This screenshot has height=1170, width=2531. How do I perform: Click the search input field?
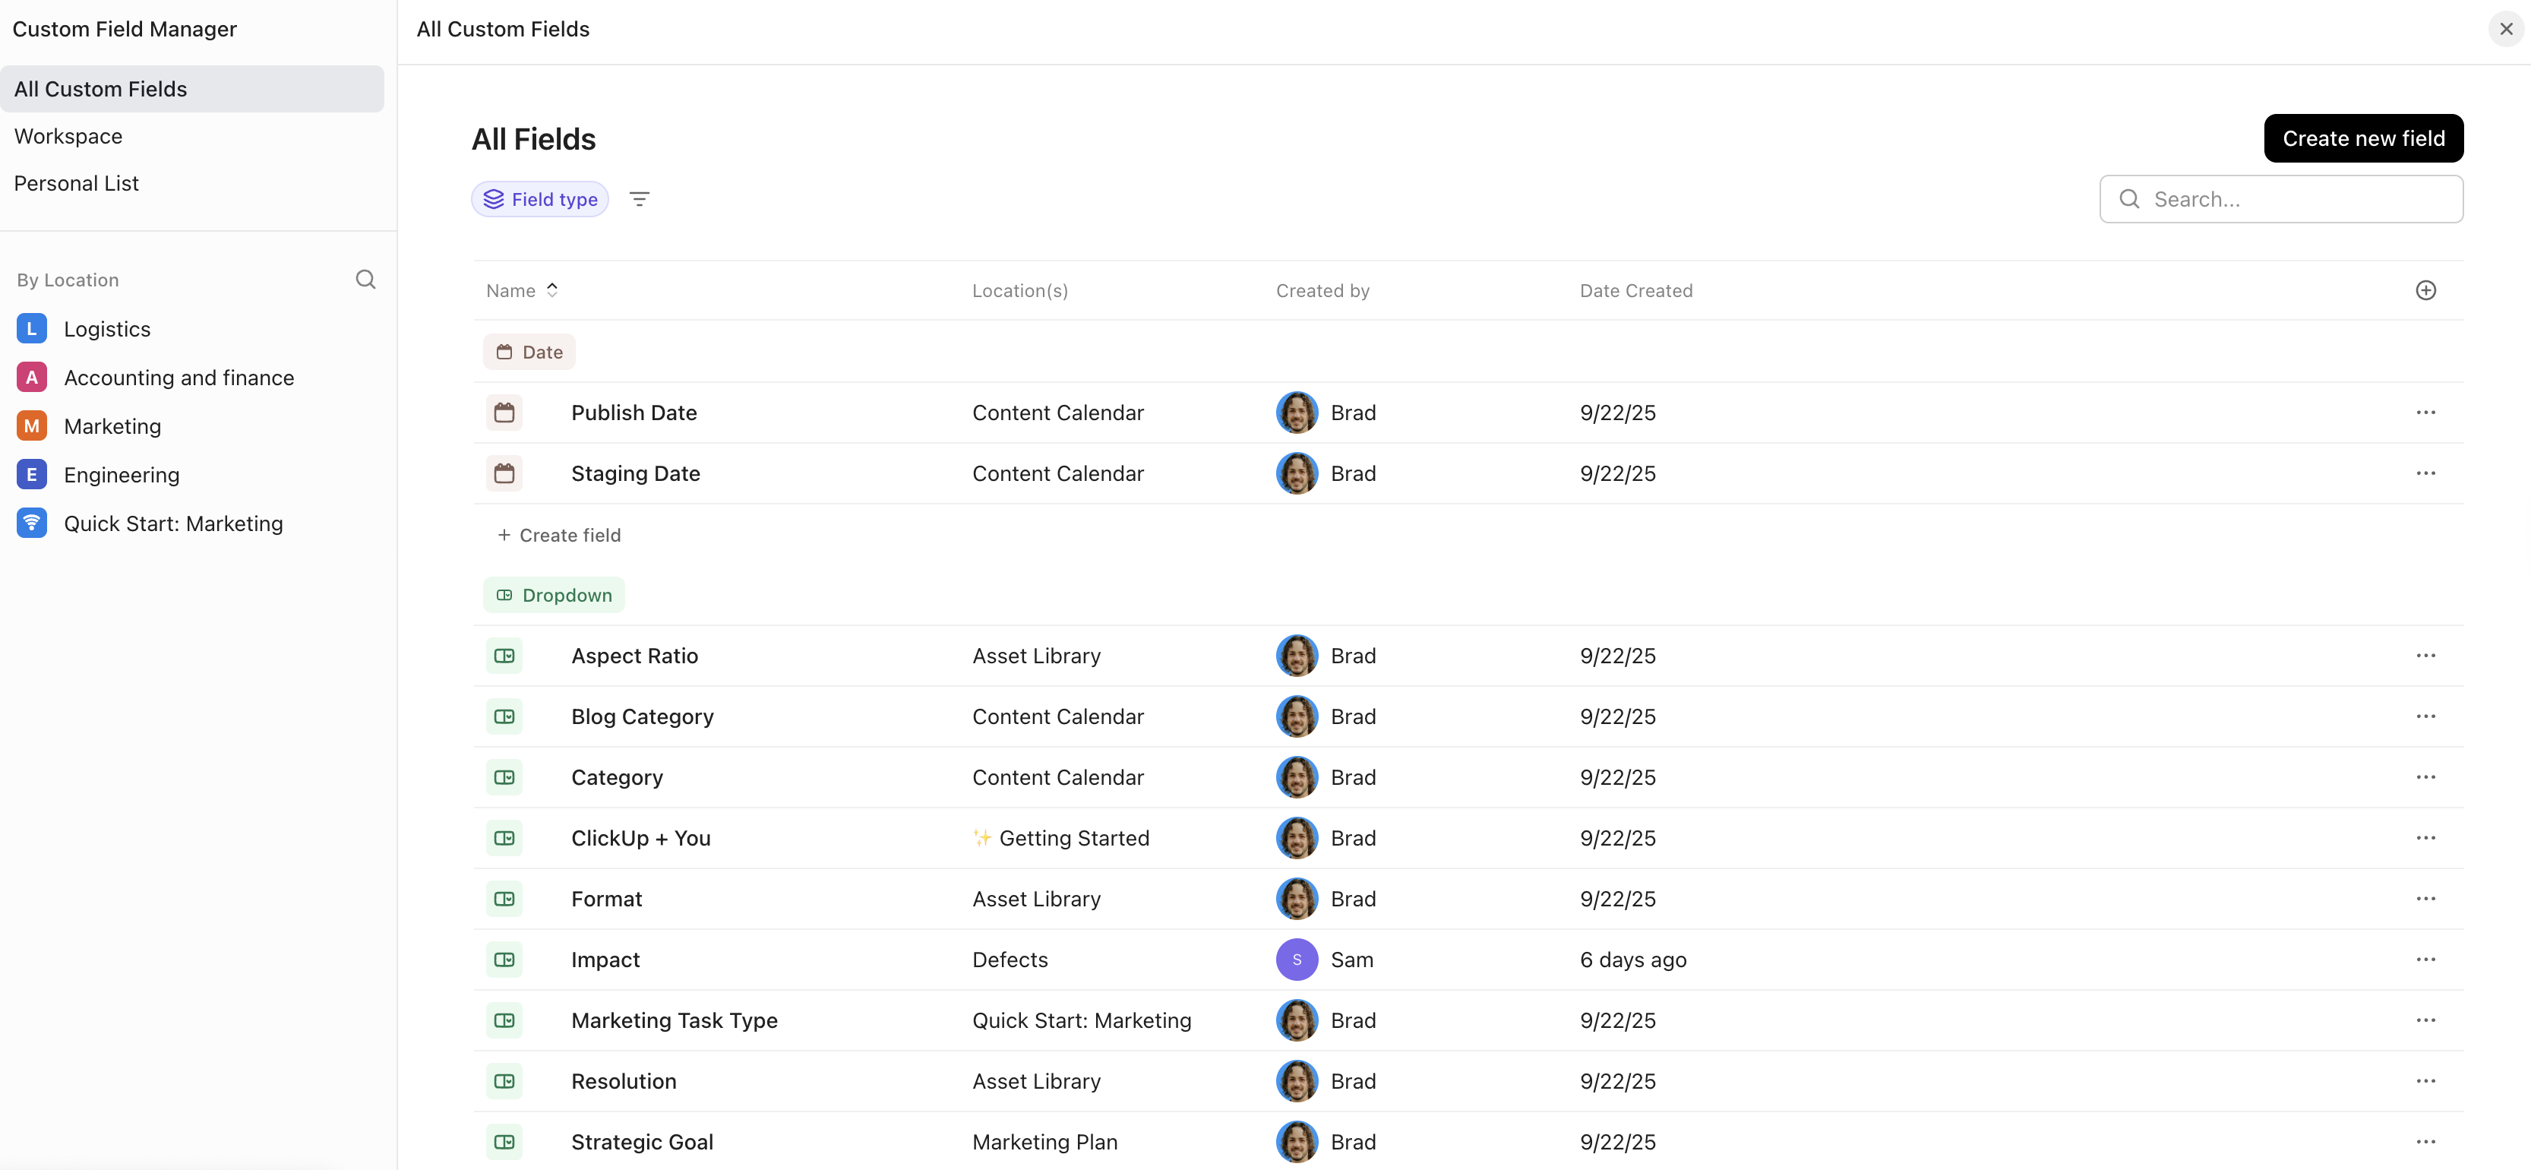(2281, 198)
